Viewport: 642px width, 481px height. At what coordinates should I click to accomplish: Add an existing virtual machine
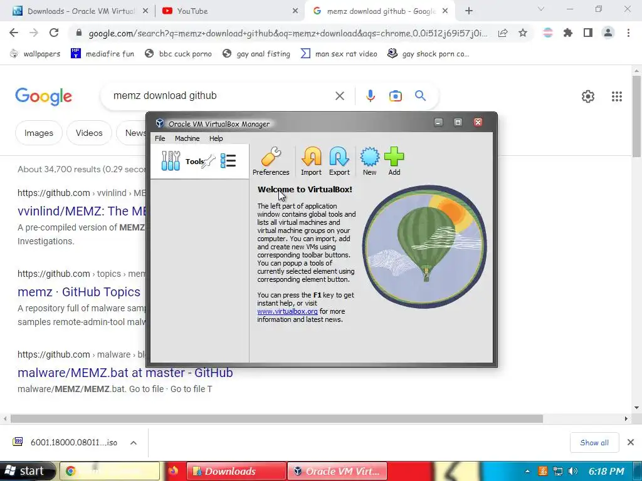coord(394,162)
